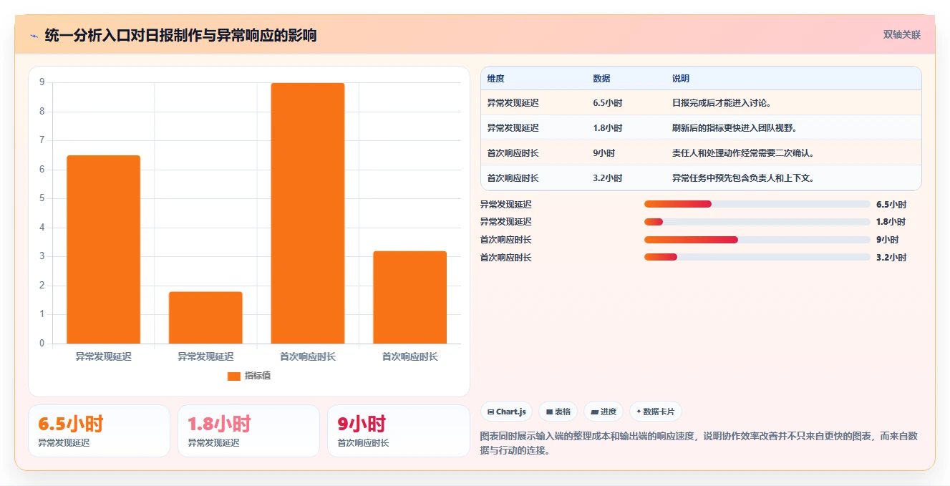Click the 数据 table column header

click(601, 79)
